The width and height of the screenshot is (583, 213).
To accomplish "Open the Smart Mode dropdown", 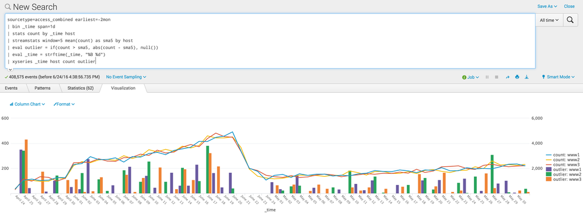I will pyautogui.click(x=558, y=77).
